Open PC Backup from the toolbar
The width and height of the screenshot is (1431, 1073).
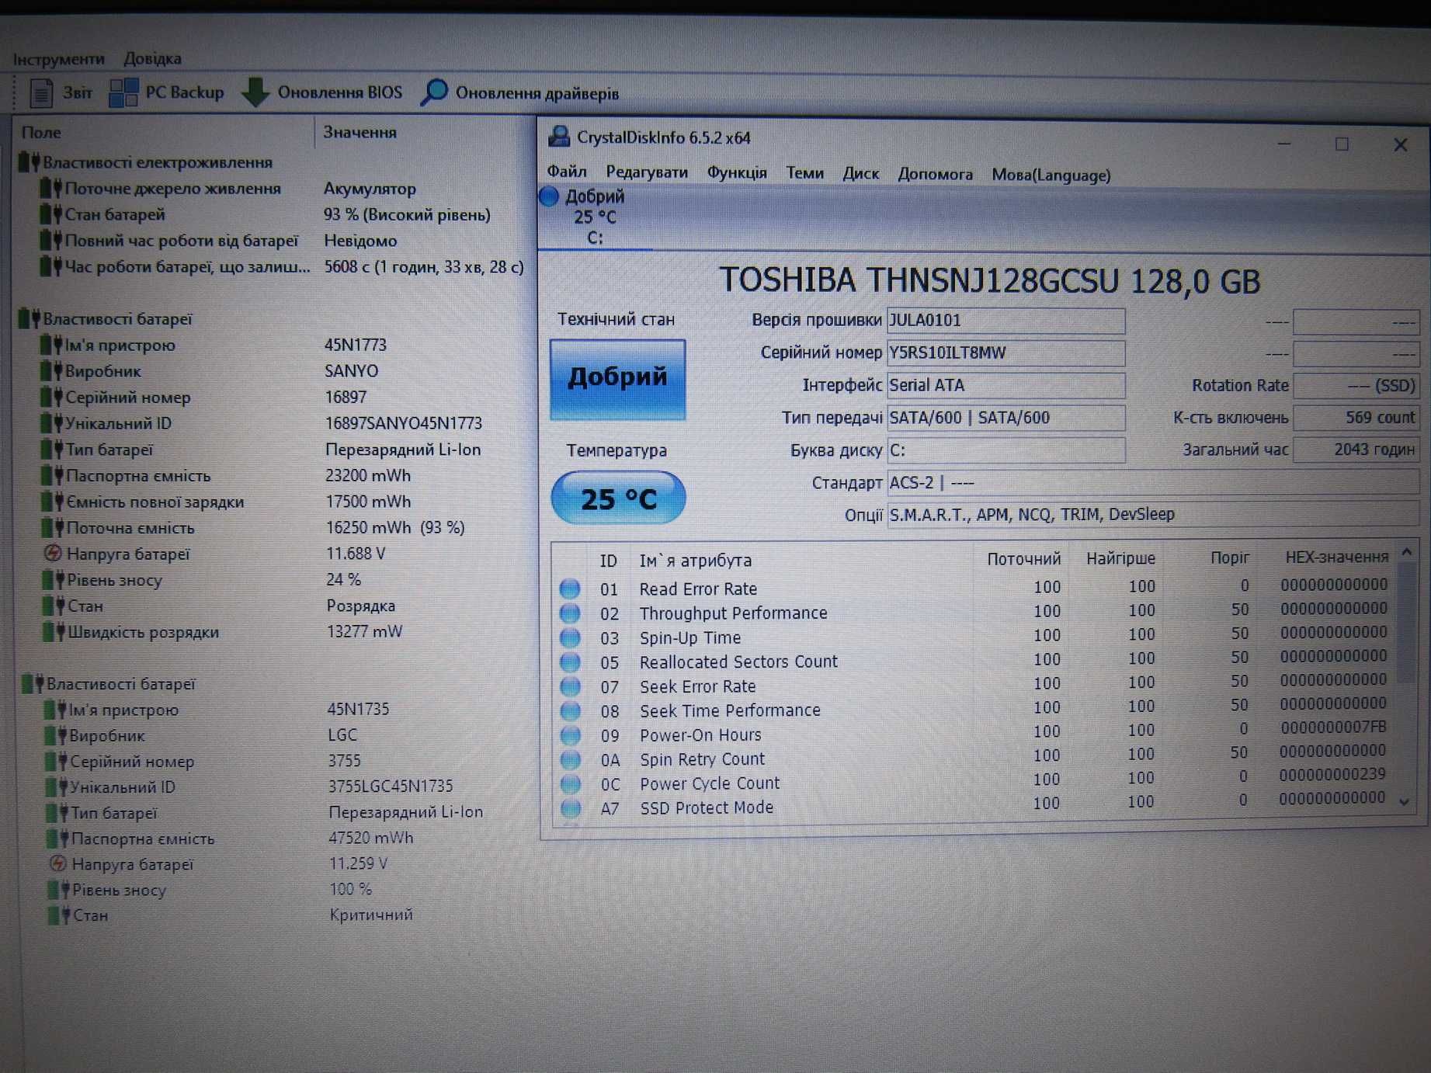pos(166,92)
